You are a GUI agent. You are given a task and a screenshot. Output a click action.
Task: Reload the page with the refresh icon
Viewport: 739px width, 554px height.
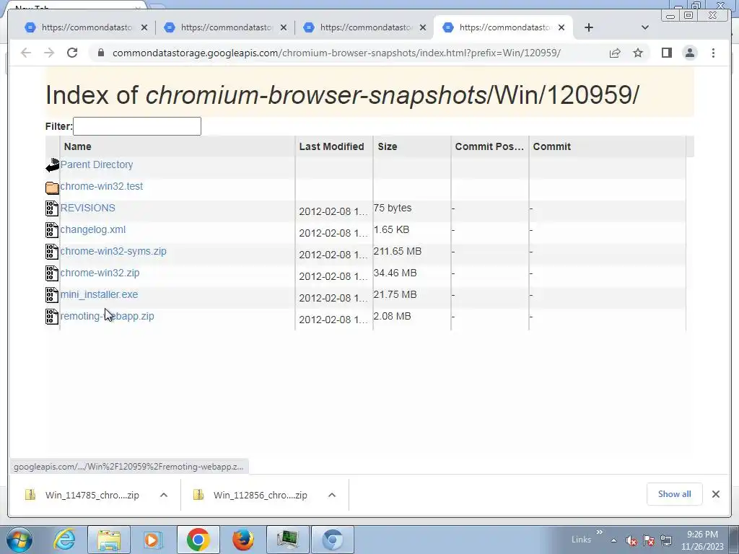pyautogui.click(x=72, y=53)
